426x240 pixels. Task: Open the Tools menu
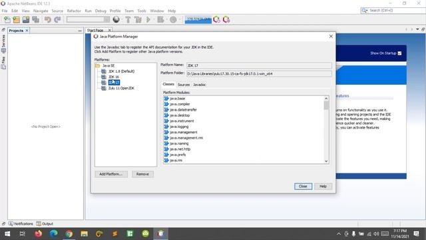tap(142, 11)
